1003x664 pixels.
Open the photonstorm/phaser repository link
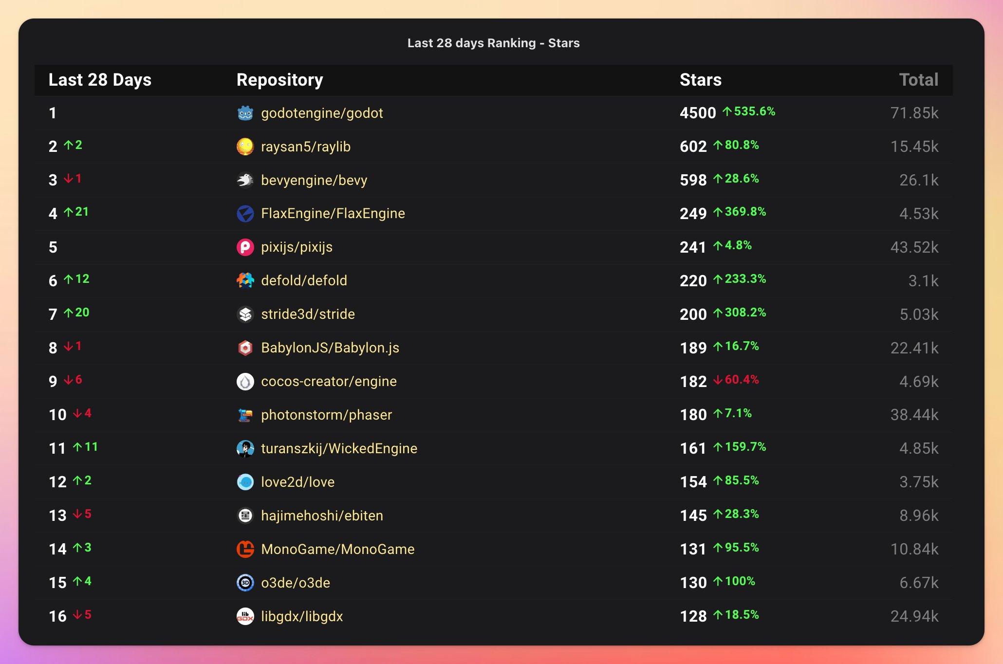(x=326, y=415)
